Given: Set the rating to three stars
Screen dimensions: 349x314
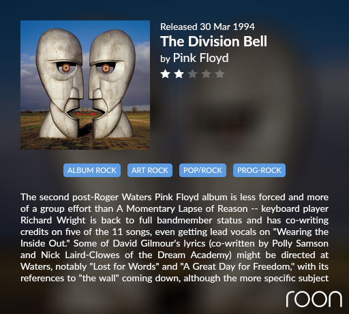Looking at the screenshot, I should (x=192, y=74).
